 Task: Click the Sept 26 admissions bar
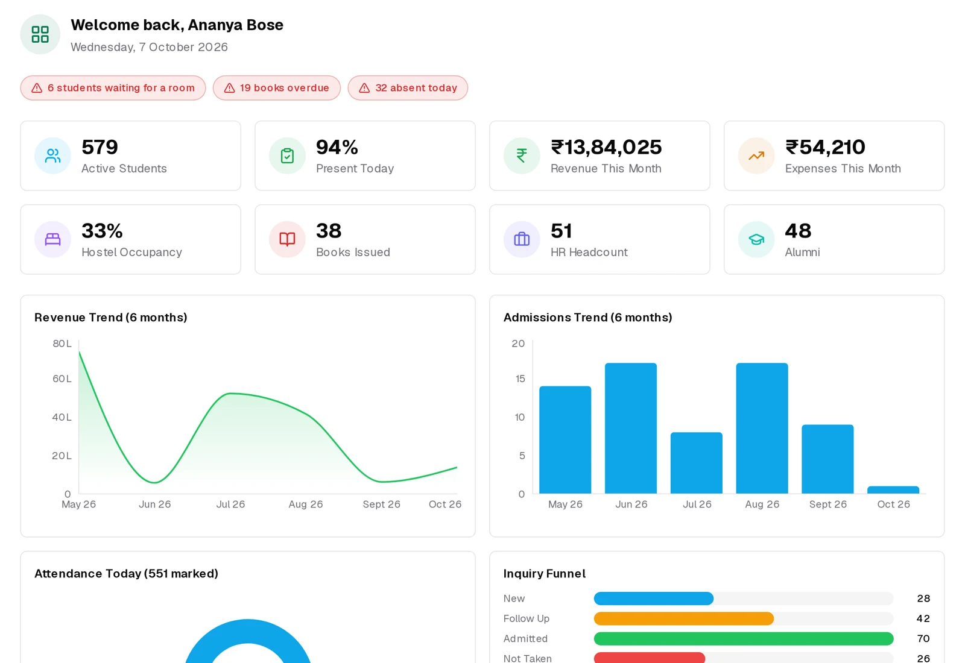[827, 459]
